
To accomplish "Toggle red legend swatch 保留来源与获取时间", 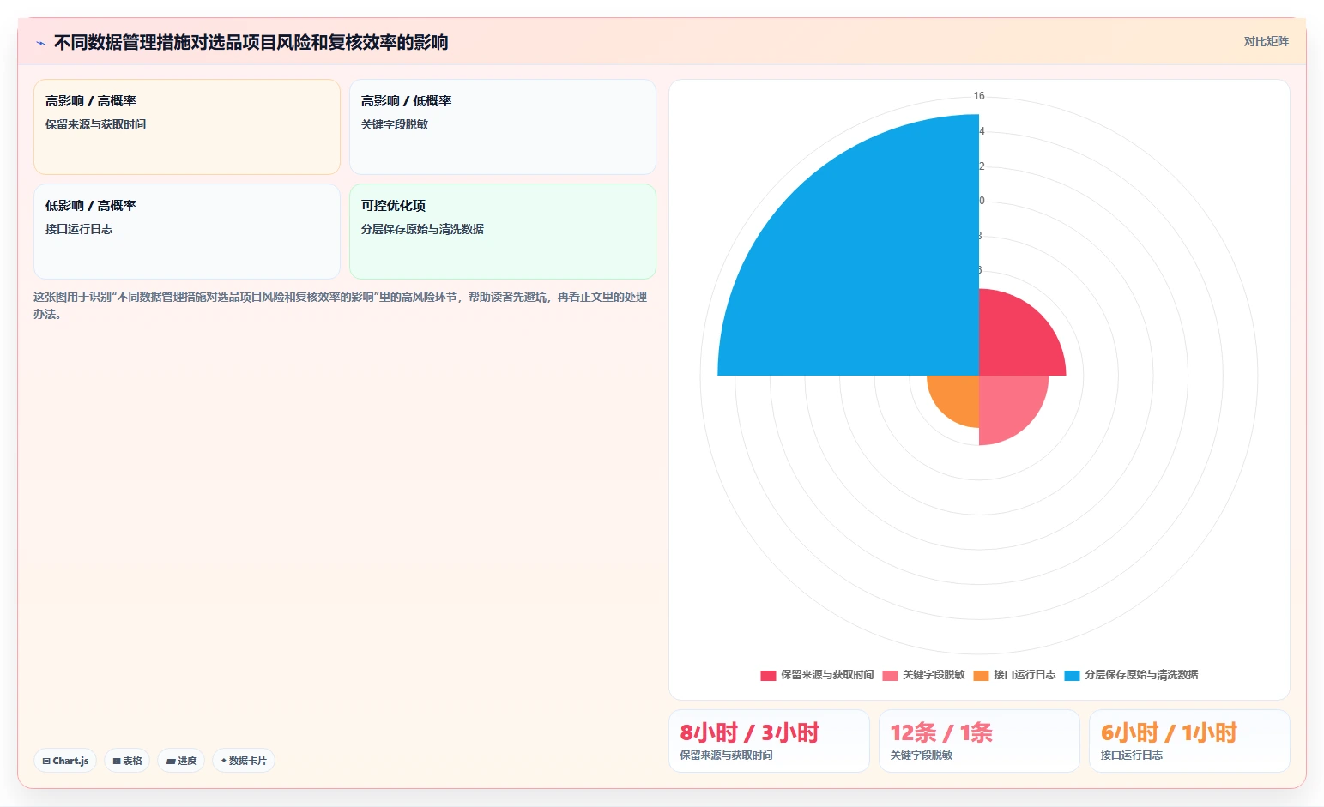I will [768, 675].
